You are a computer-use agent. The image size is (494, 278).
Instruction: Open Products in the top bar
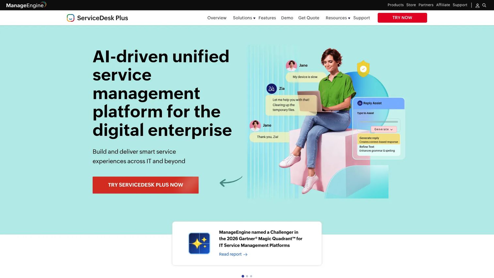click(395, 5)
